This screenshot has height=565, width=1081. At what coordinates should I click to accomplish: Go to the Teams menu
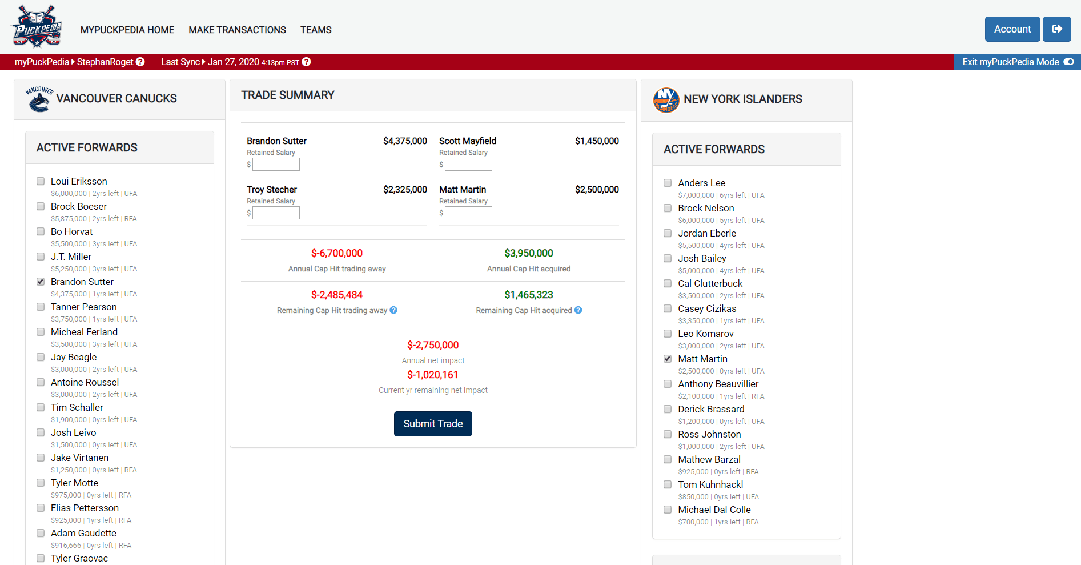point(316,30)
